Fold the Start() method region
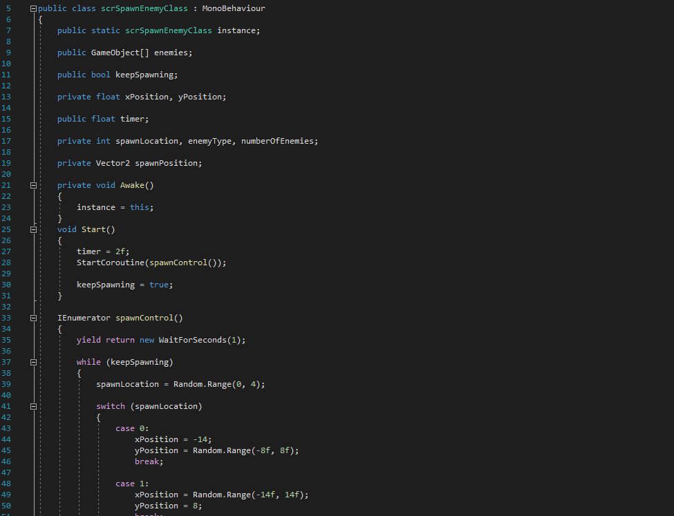674x516 pixels. 32,229
